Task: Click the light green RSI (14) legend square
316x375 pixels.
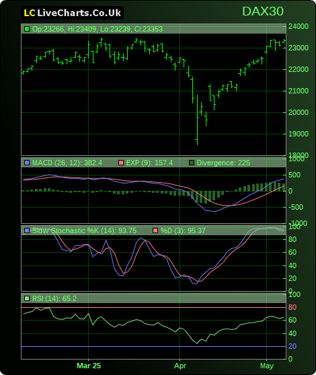Action: pos(27,298)
